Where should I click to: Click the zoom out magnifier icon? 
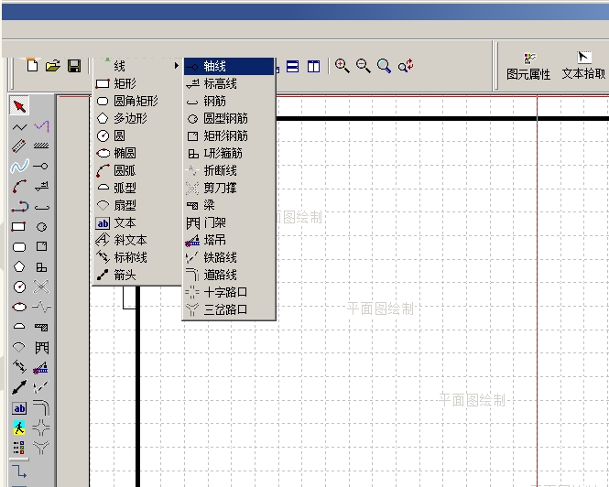click(x=364, y=66)
